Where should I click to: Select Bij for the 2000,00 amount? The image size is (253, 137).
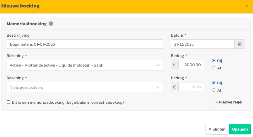coord(214,61)
